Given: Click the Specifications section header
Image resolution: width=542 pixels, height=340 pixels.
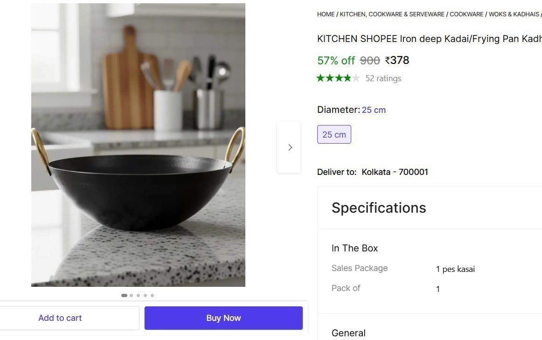Looking at the screenshot, I should click(379, 208).
